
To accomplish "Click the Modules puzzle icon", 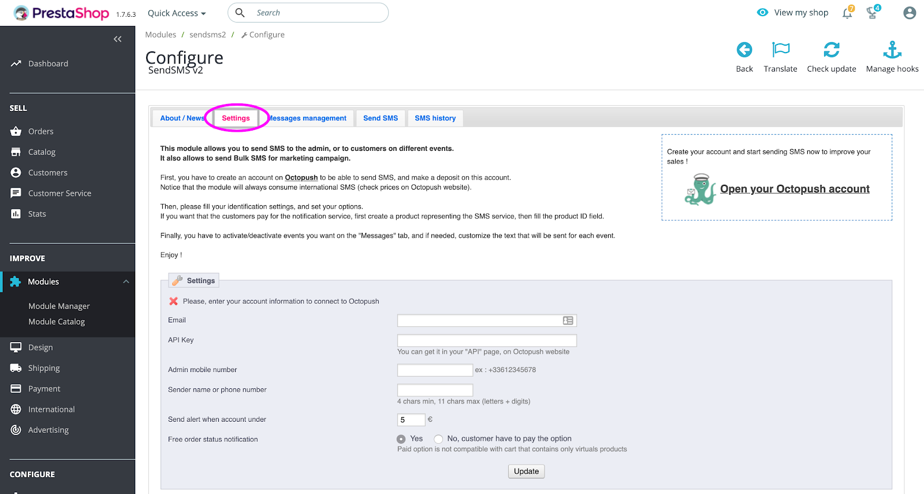I will pyautogui.click(x=16, y=281).
